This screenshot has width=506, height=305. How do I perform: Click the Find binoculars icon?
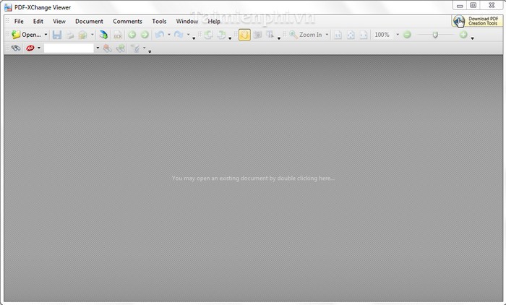[16, 48]
